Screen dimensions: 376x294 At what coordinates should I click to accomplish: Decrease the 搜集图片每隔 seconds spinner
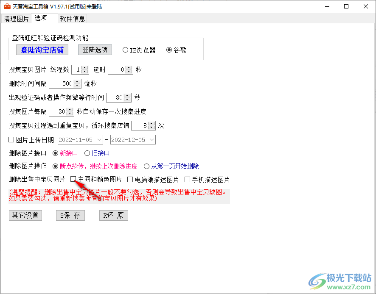coord(70,113)
